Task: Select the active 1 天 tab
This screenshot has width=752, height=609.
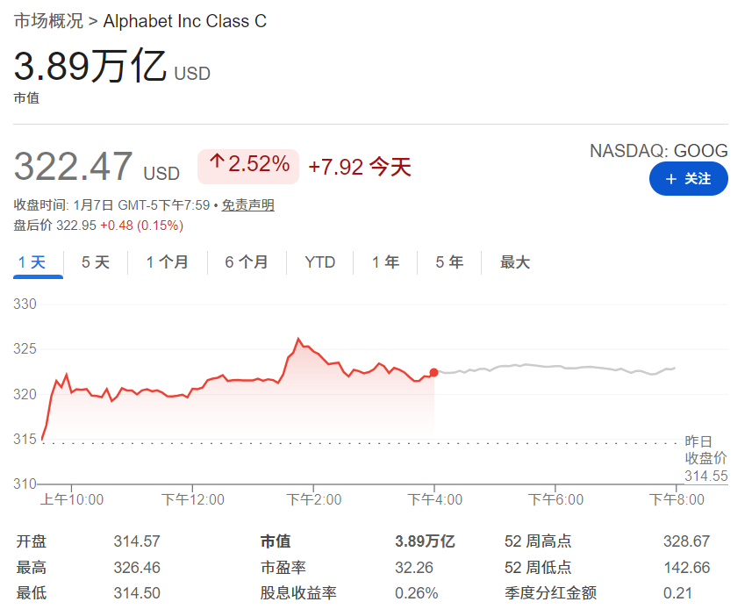Action: click(x=37, y=262)
